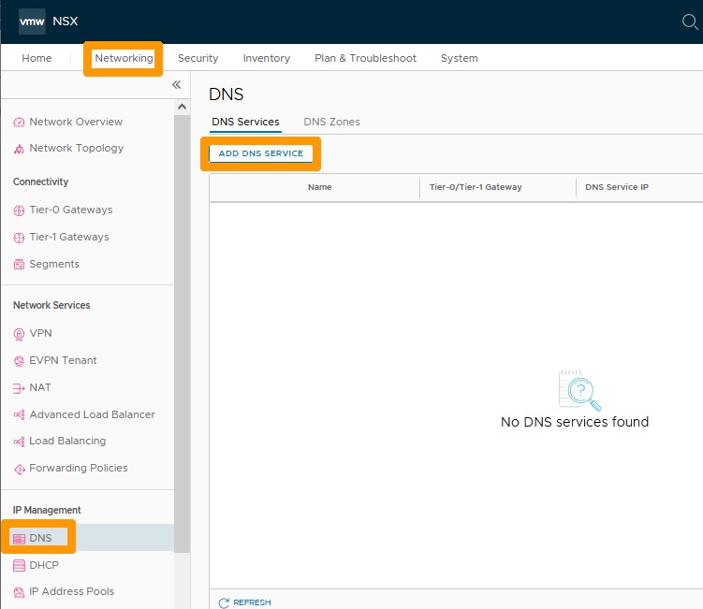Open the Plan & Troubleshoot menu
The image size is (703, 609).
tap(365, 58)
